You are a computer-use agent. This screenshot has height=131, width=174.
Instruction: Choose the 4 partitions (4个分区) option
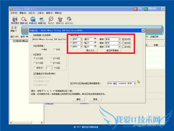52,58
